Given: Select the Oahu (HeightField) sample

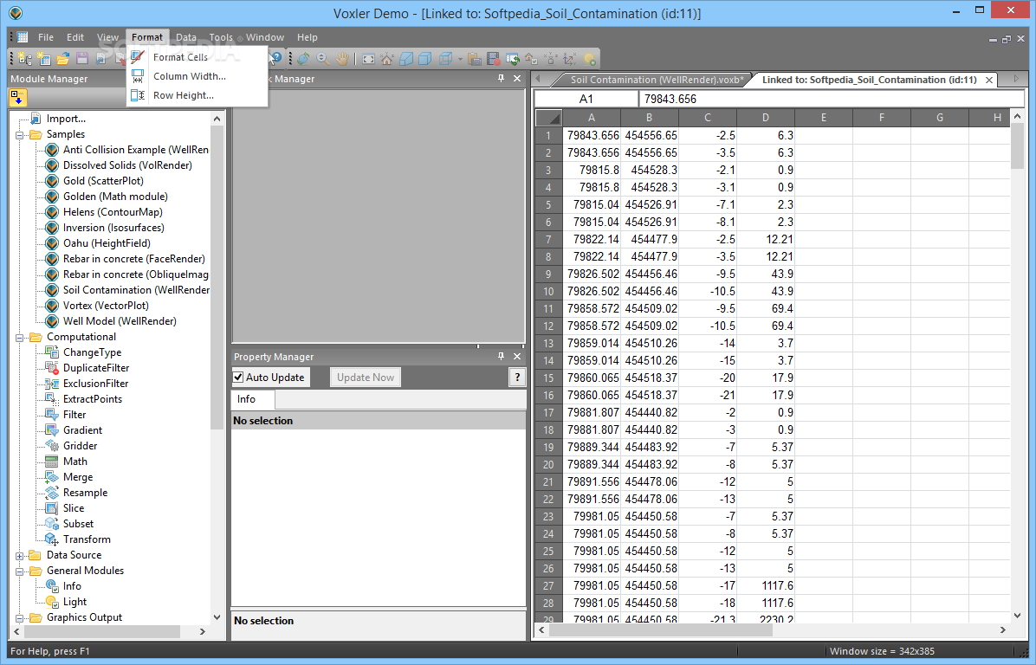Looking at the screenshot, I should click(107, 243).
